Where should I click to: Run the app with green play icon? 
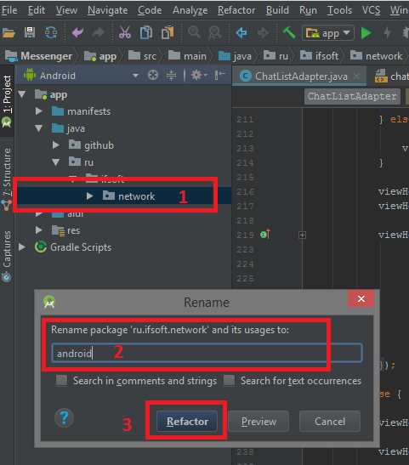click(366, 32)
